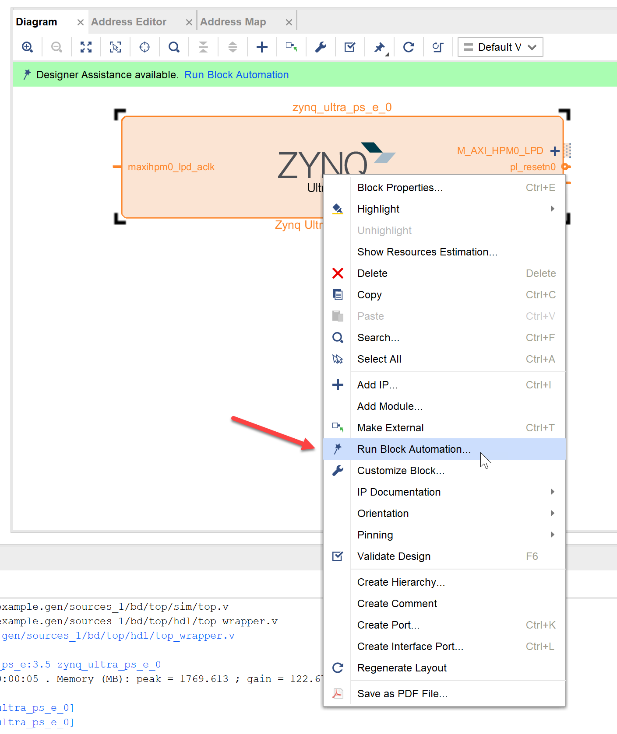This screenshot has height=734, width=617.
Task: Open the Highlight submenu
Action: coord(444,209)
